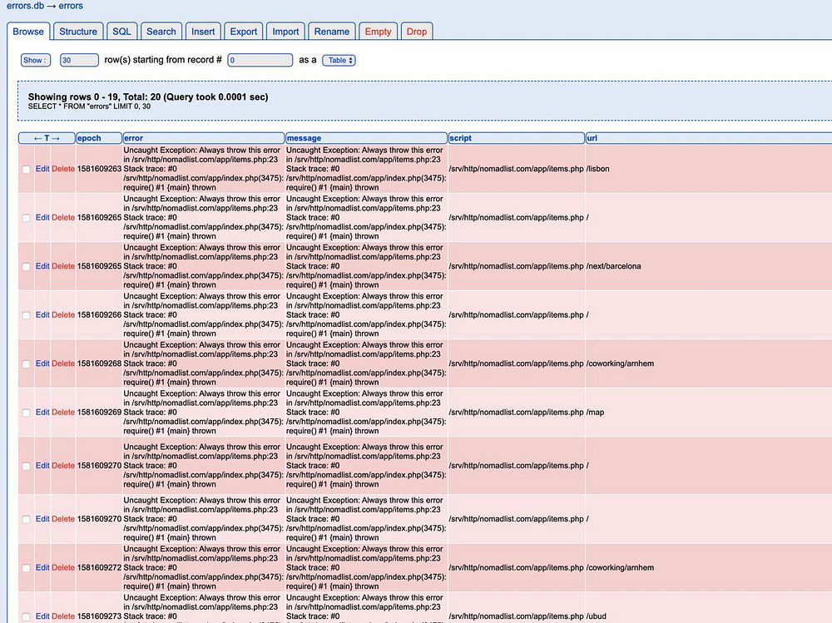Click the message column header

point(305,138)
